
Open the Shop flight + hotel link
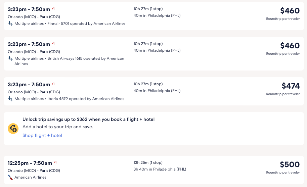pyautogui.click(x=42, y=136)
